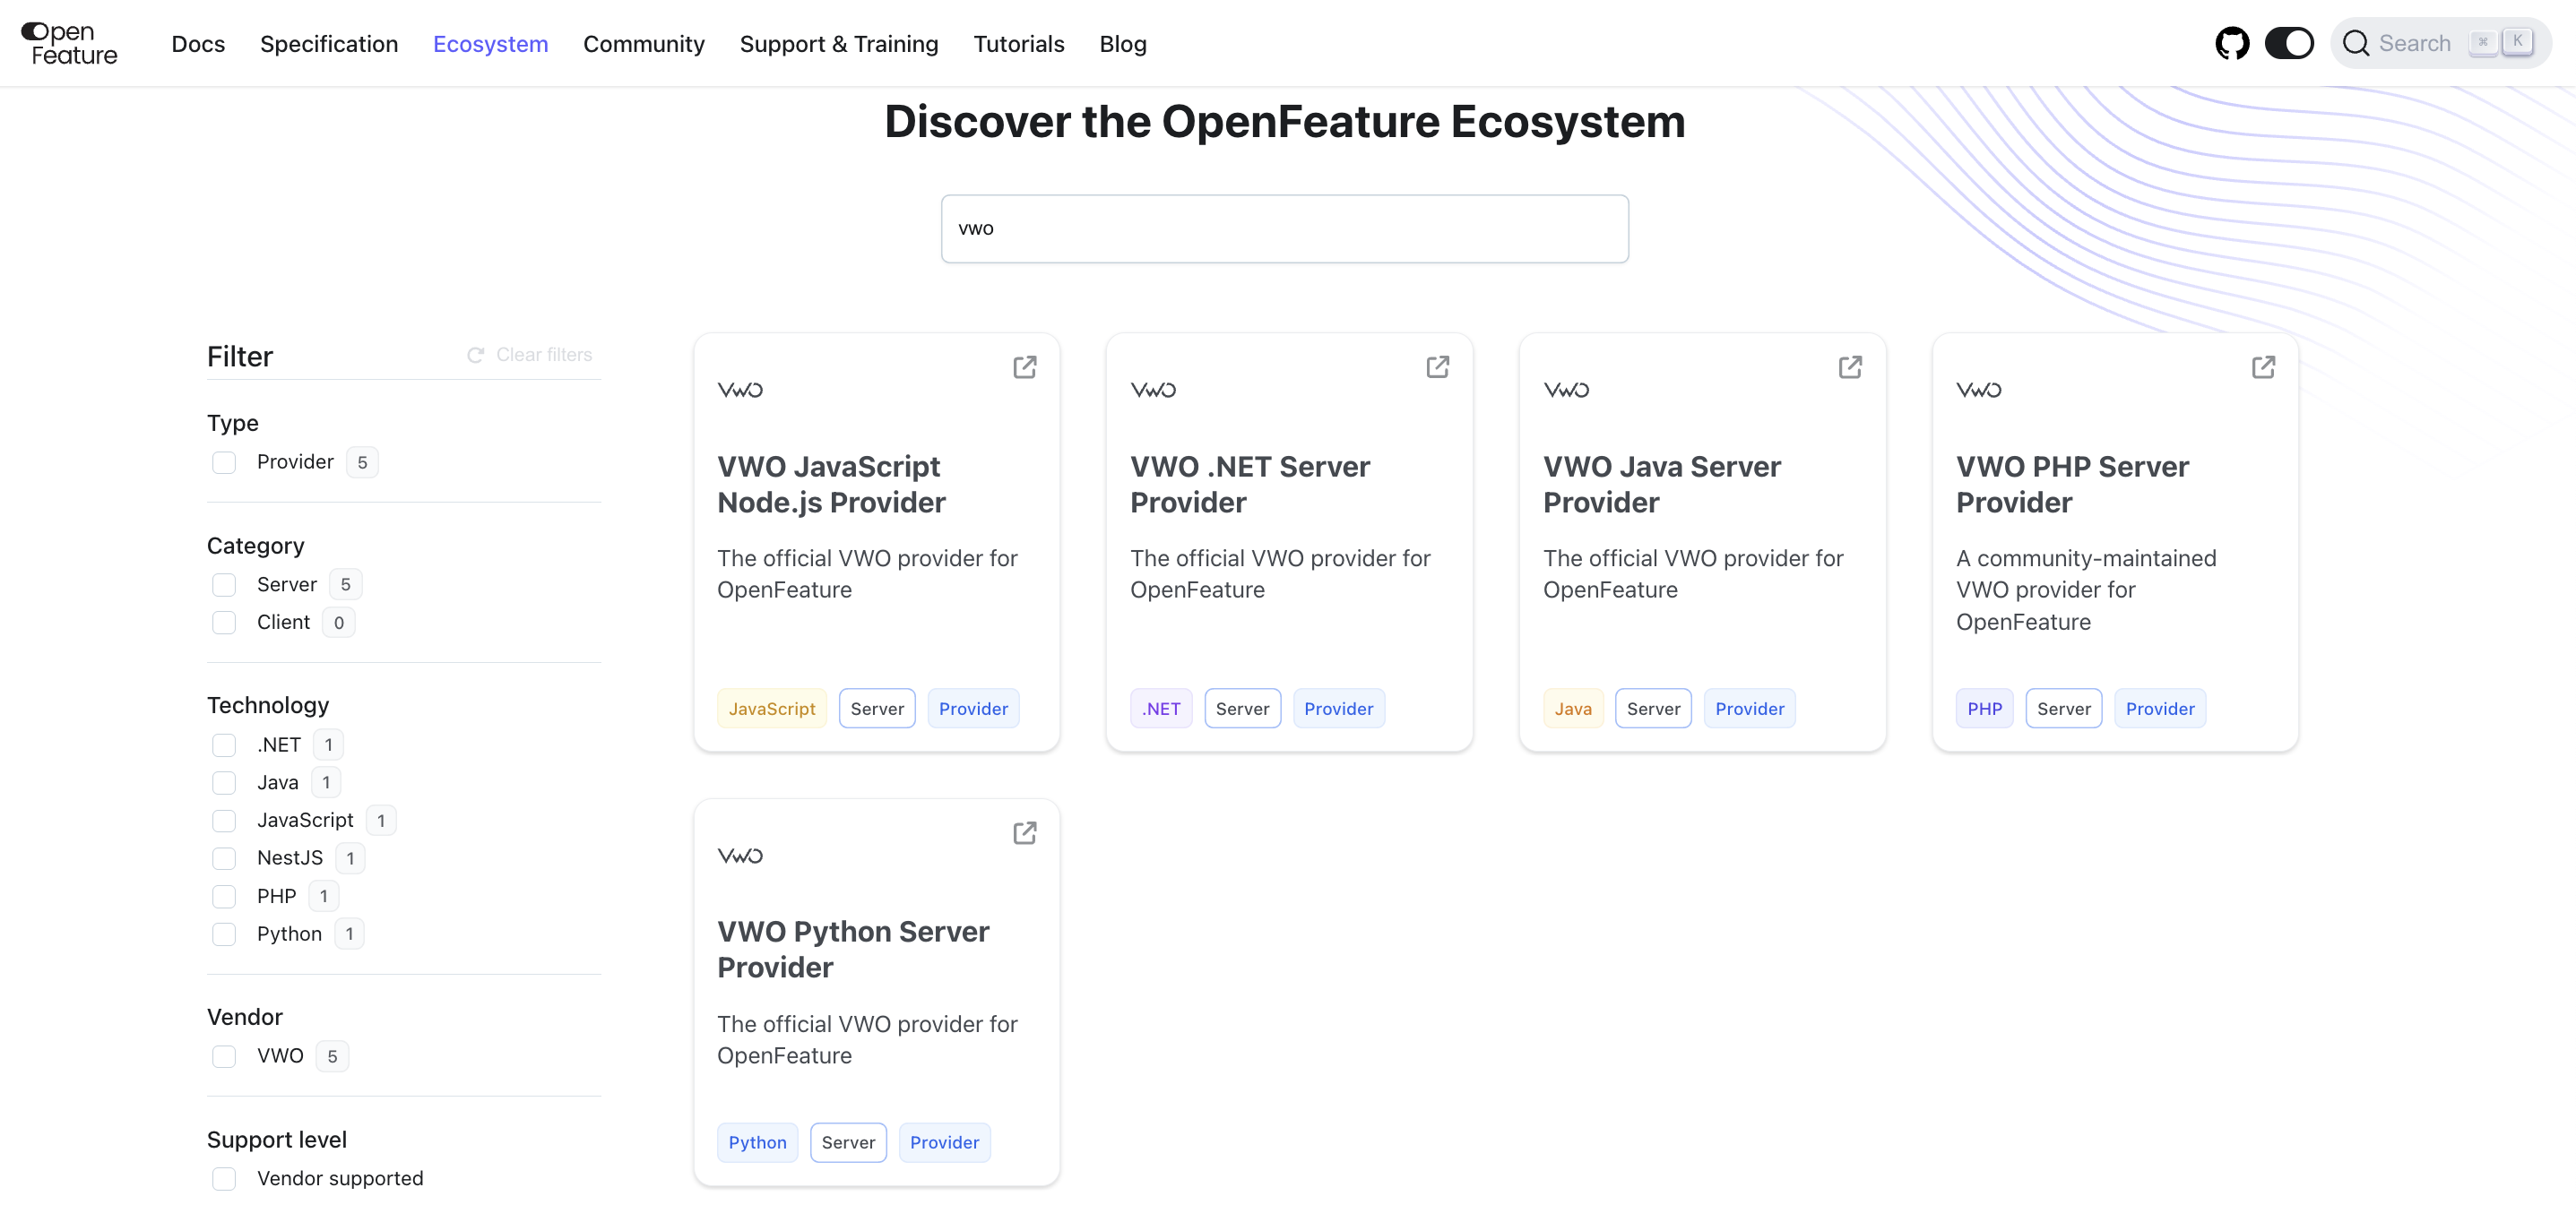2576x1222 pixels.
Task: Enable the Server category checkbox
Action: coord(224,584)
